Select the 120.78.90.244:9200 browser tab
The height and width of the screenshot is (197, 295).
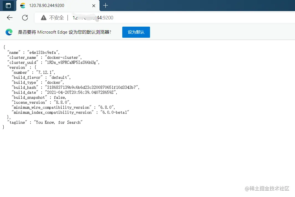click(58, 6)
